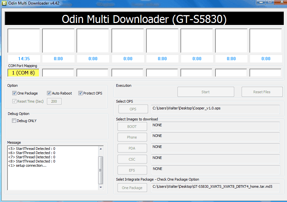The height and width of the screenshot is (202, 287).
Task: Select the yellow 1 (COM 8) port box
Action: point(23,73)
